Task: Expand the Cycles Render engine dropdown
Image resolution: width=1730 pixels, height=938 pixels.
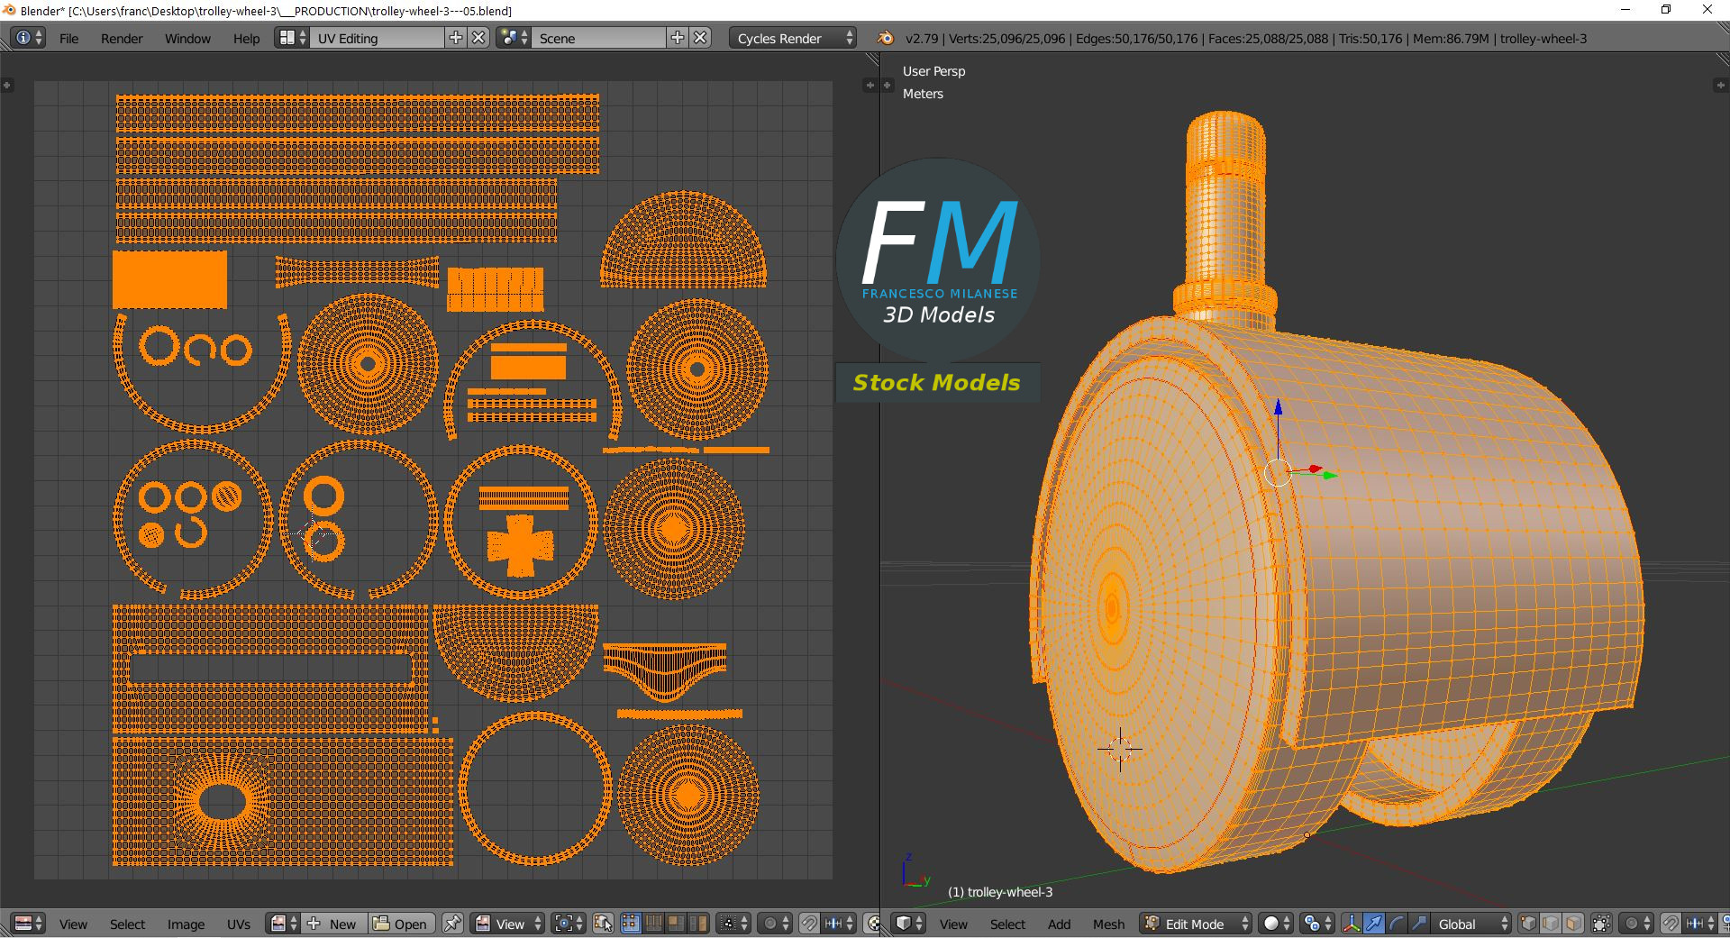Action: [x=794, y=39]
